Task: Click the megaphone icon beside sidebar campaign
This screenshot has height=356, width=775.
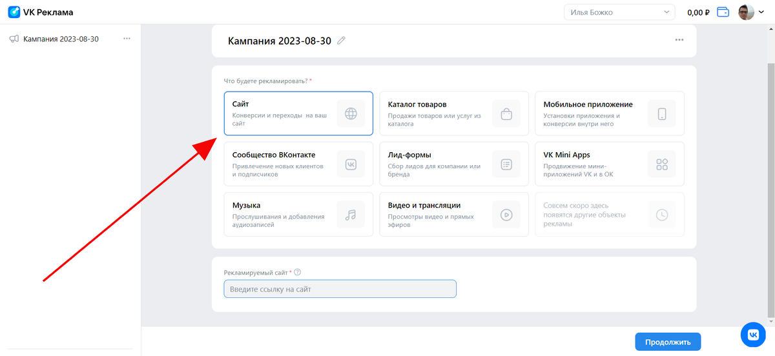Action: 14,39
